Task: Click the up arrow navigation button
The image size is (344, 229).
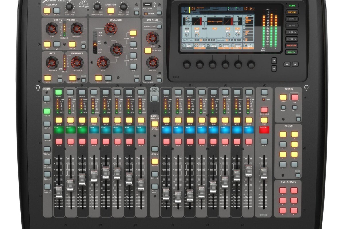Action: point(274,60)
